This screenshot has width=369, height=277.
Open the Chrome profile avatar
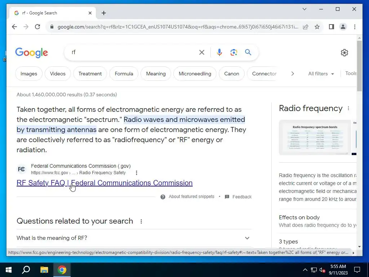coord(343,27)
